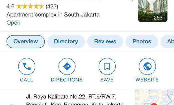
Task: Click the CALL text label
Action: 27,80
